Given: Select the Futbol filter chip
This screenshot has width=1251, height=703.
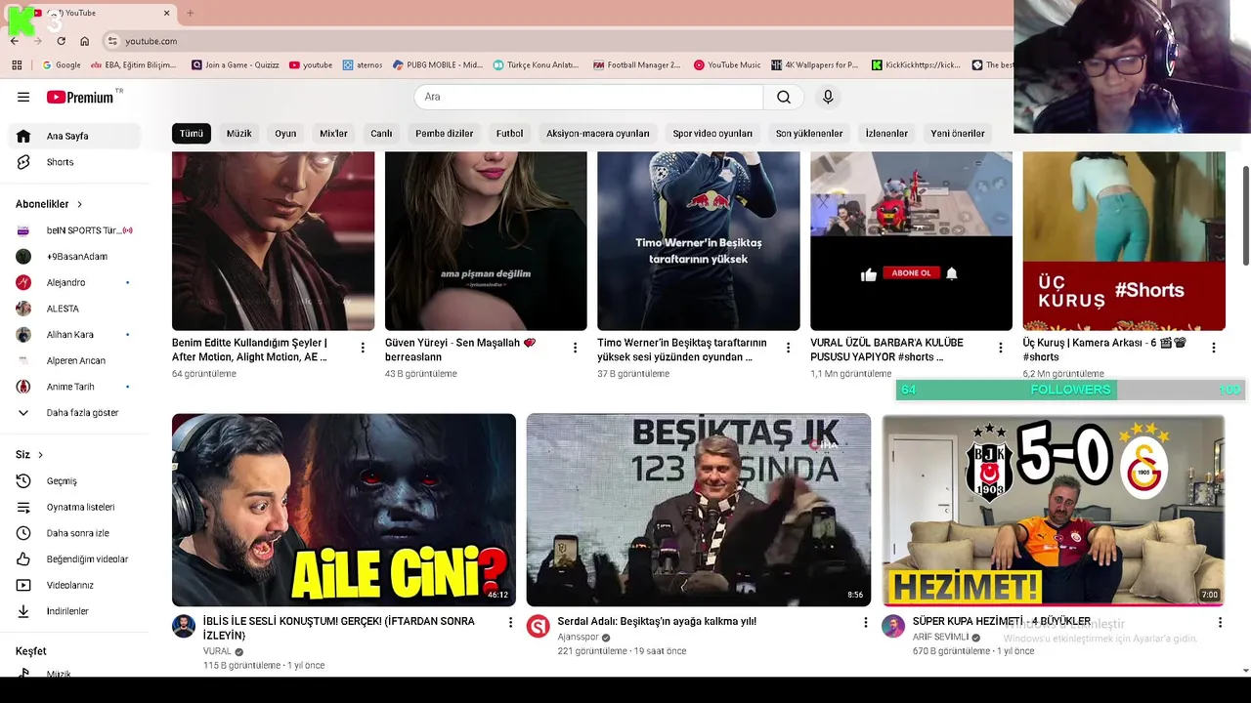Looking at the screenshot, I should (509, 134).
